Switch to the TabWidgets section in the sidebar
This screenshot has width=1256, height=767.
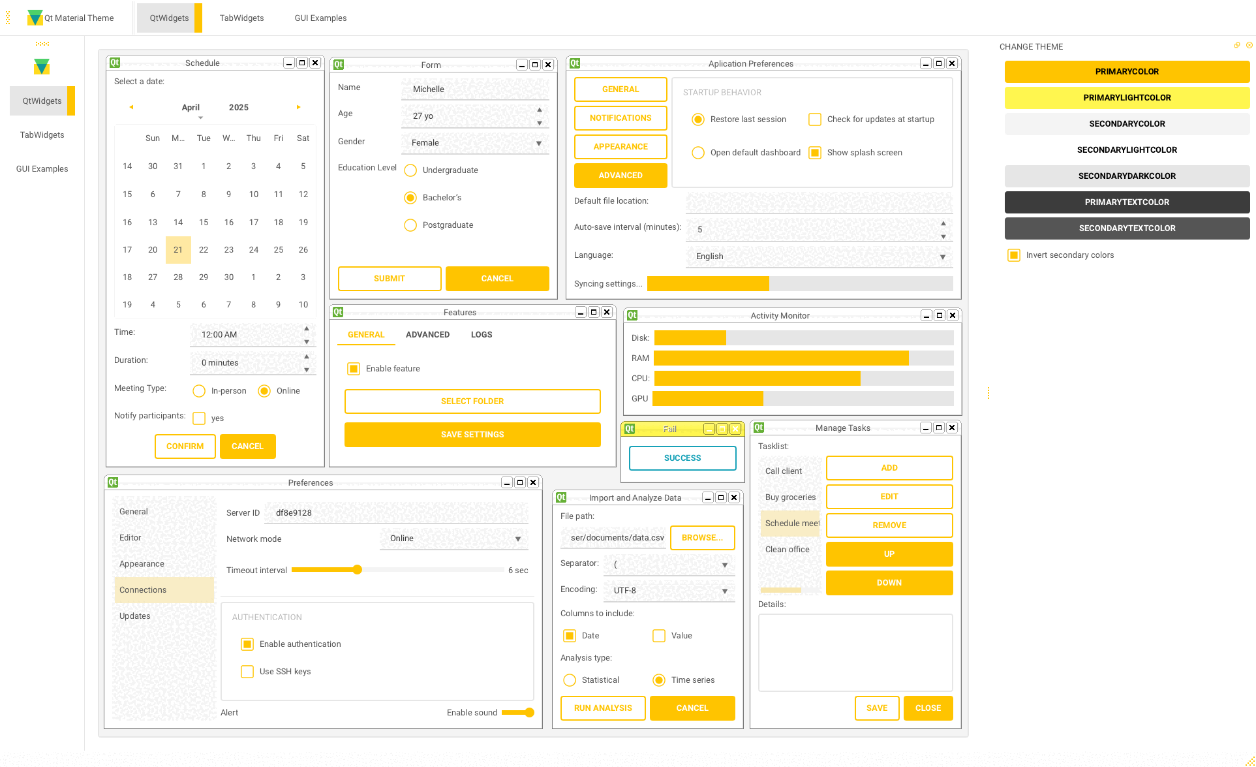coord(42,134)
